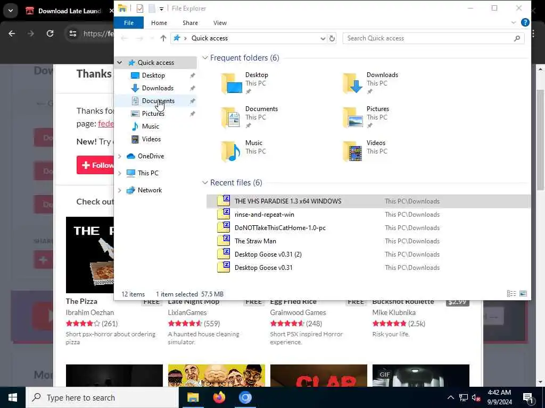Select the DoNOTTakeThisCatHome-1.0-pc file
Image resolution: width=545 pixels, height=408 pixels.
point(368,228)
